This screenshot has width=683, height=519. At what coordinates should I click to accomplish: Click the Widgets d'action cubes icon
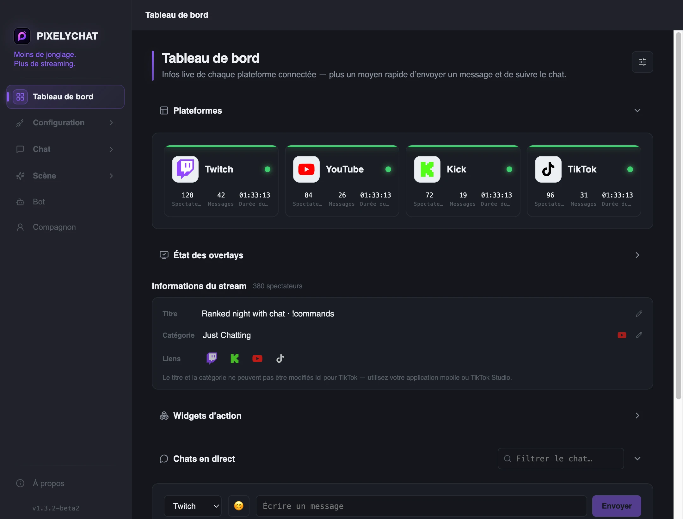164,416
